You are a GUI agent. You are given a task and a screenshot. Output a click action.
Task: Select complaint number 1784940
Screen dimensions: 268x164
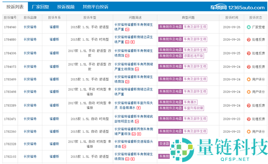click(10, 27)
